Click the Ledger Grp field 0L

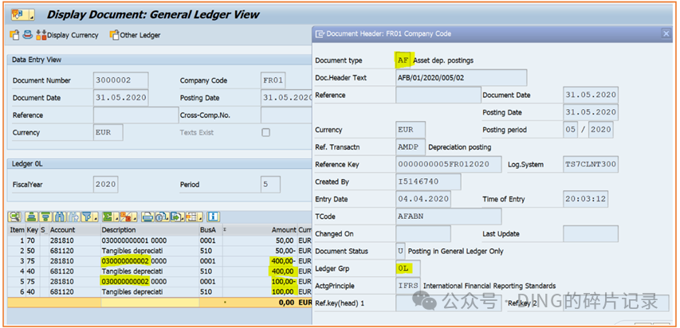[407, 268]
